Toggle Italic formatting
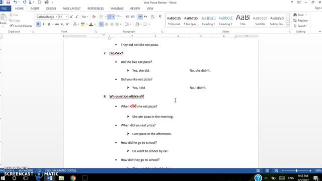This screenshot has height=181, width=322. [44, 24]
